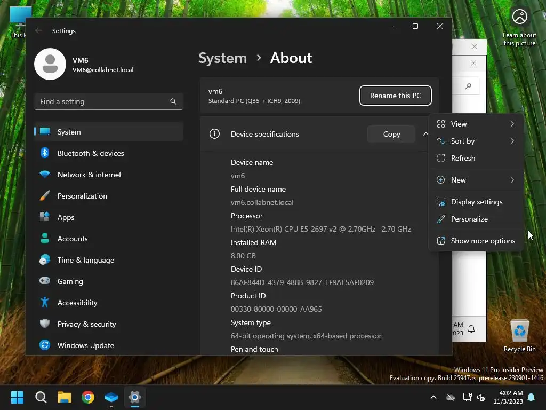Viewport: 546px width, 410px height.
Task: Choose Show more options in the context menu
Action: tap(476, 241)
